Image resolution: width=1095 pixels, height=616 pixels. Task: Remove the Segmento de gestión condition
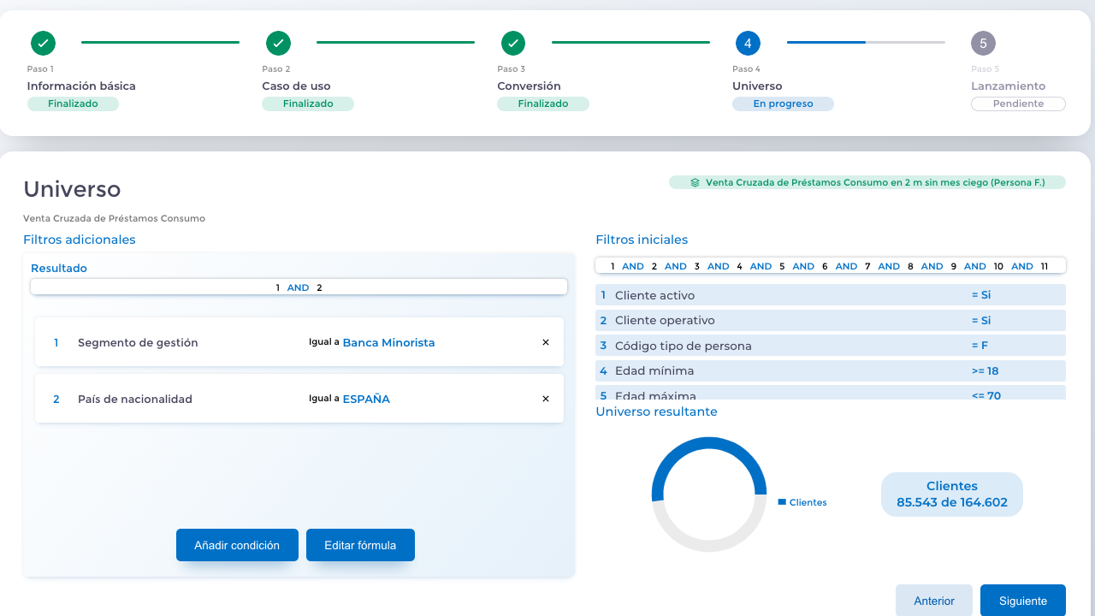(546, 342)
